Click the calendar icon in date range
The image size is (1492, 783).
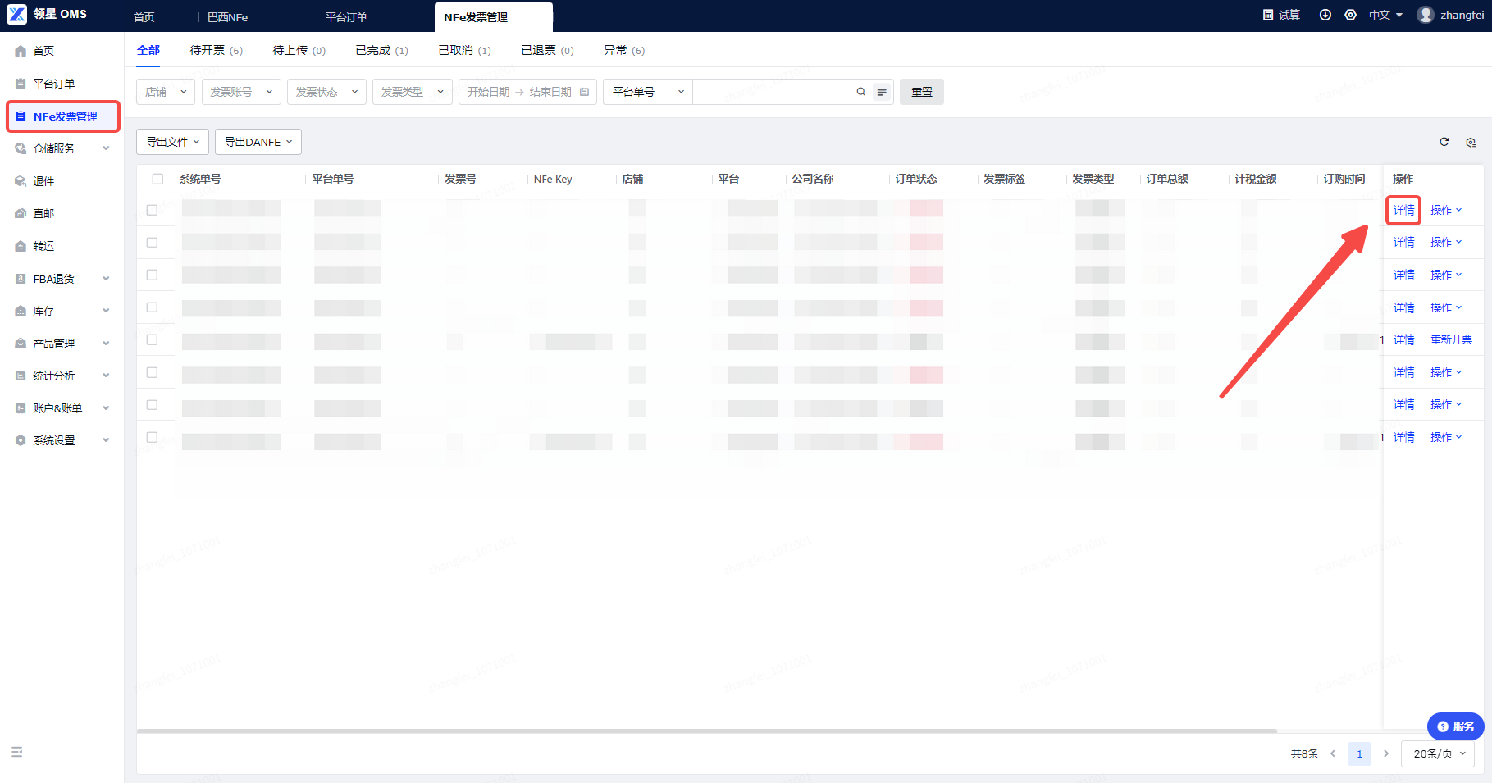[x=584, y=92]
